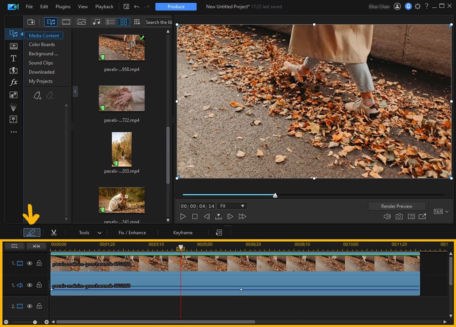Open the preferences gear icon

(418, 6)
